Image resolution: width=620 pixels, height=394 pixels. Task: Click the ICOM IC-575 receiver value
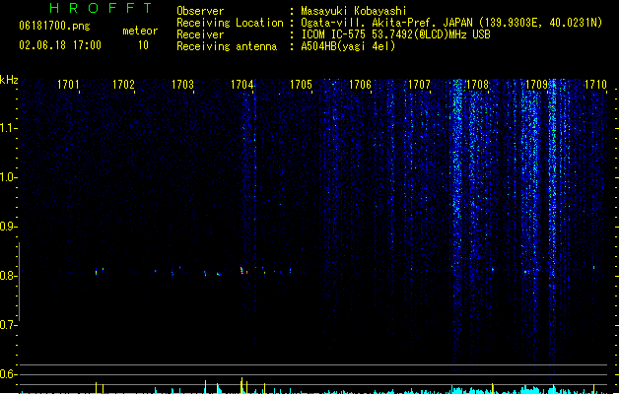click(396, 34)
